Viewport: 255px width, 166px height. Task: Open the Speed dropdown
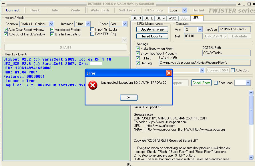tap(125, 24)
